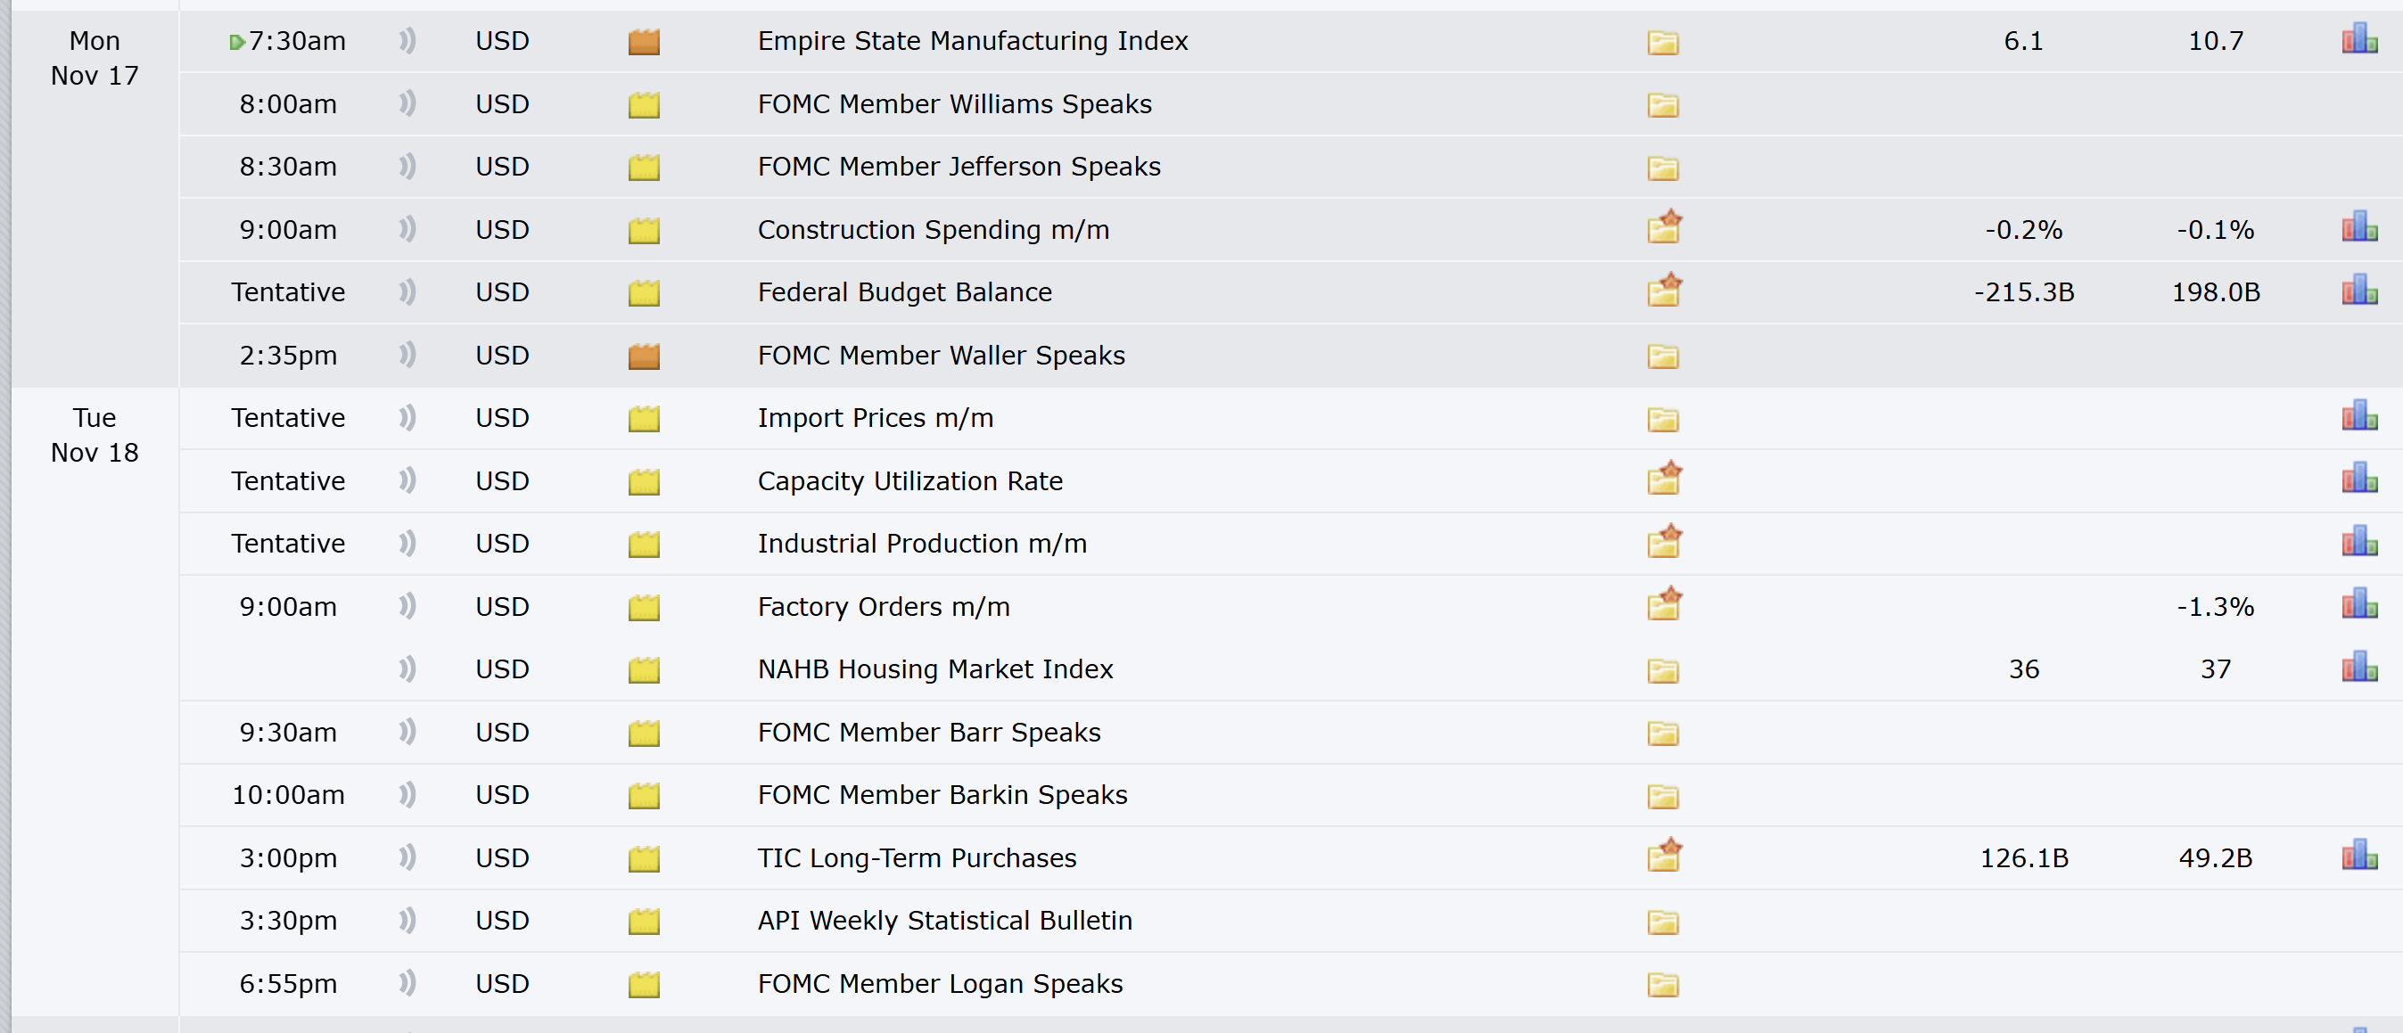Viewport: 2403px width, 1033px height.
Task: Open the chart icon for NAHB Housing Market Index
Action: 2358,668
